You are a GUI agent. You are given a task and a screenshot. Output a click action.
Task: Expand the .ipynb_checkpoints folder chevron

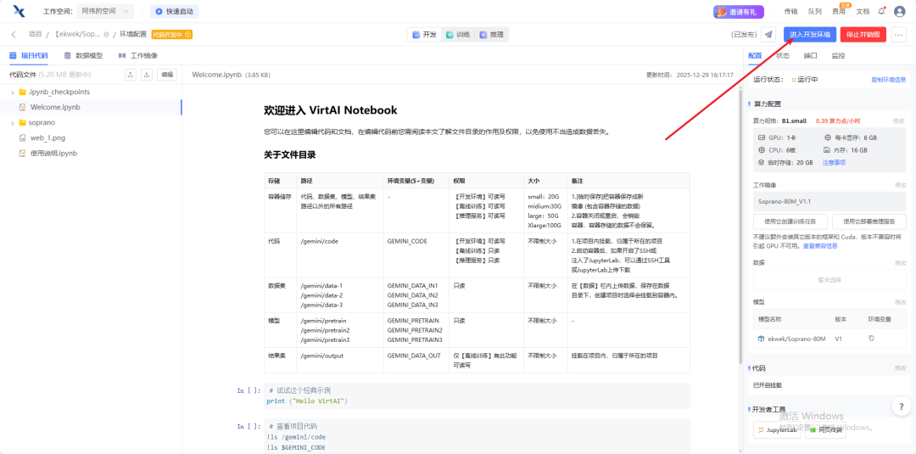12,92
